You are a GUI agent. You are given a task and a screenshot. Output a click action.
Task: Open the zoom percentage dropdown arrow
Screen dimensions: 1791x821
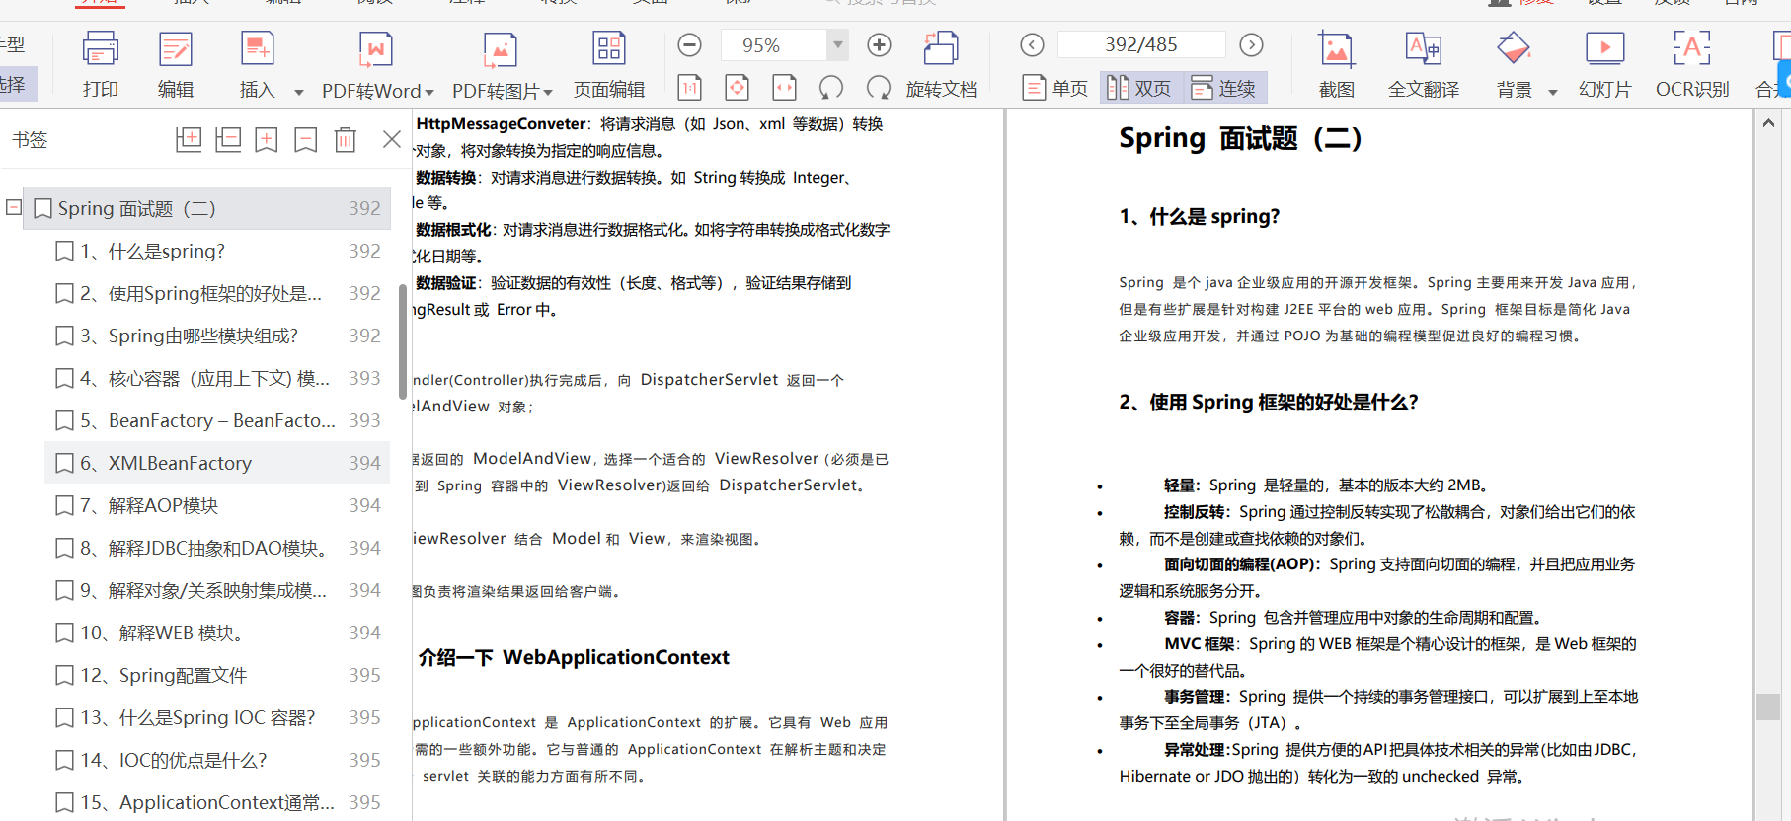[837, 45]
